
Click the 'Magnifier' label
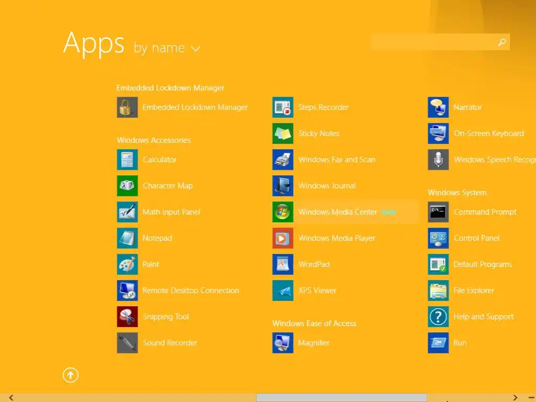click(314, 343)
